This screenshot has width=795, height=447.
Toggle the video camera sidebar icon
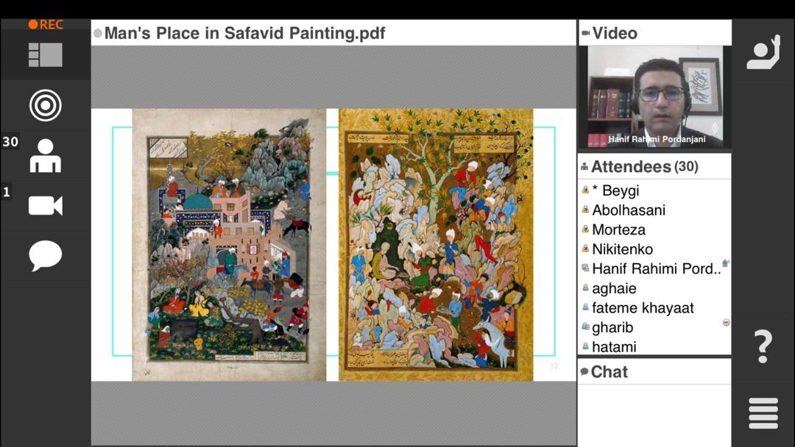click(x=46, y=206)
